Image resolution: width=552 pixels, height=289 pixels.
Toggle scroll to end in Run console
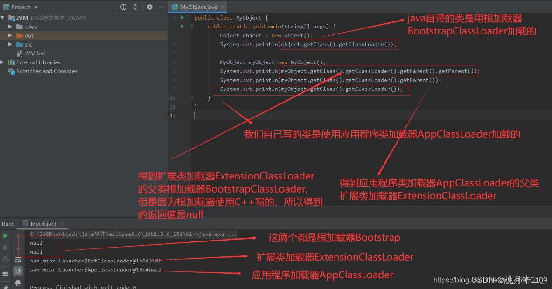[18, 271]
